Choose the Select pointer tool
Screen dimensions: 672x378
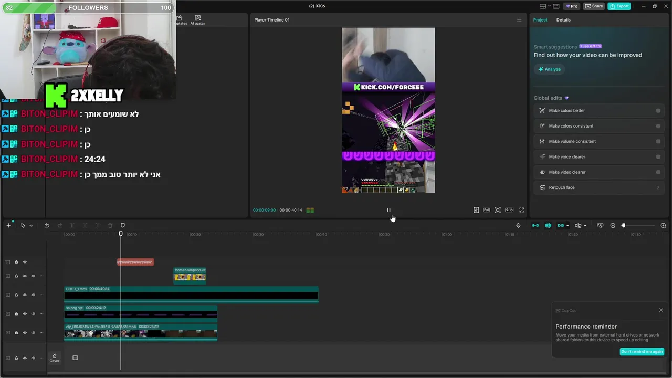click(23, 225)
